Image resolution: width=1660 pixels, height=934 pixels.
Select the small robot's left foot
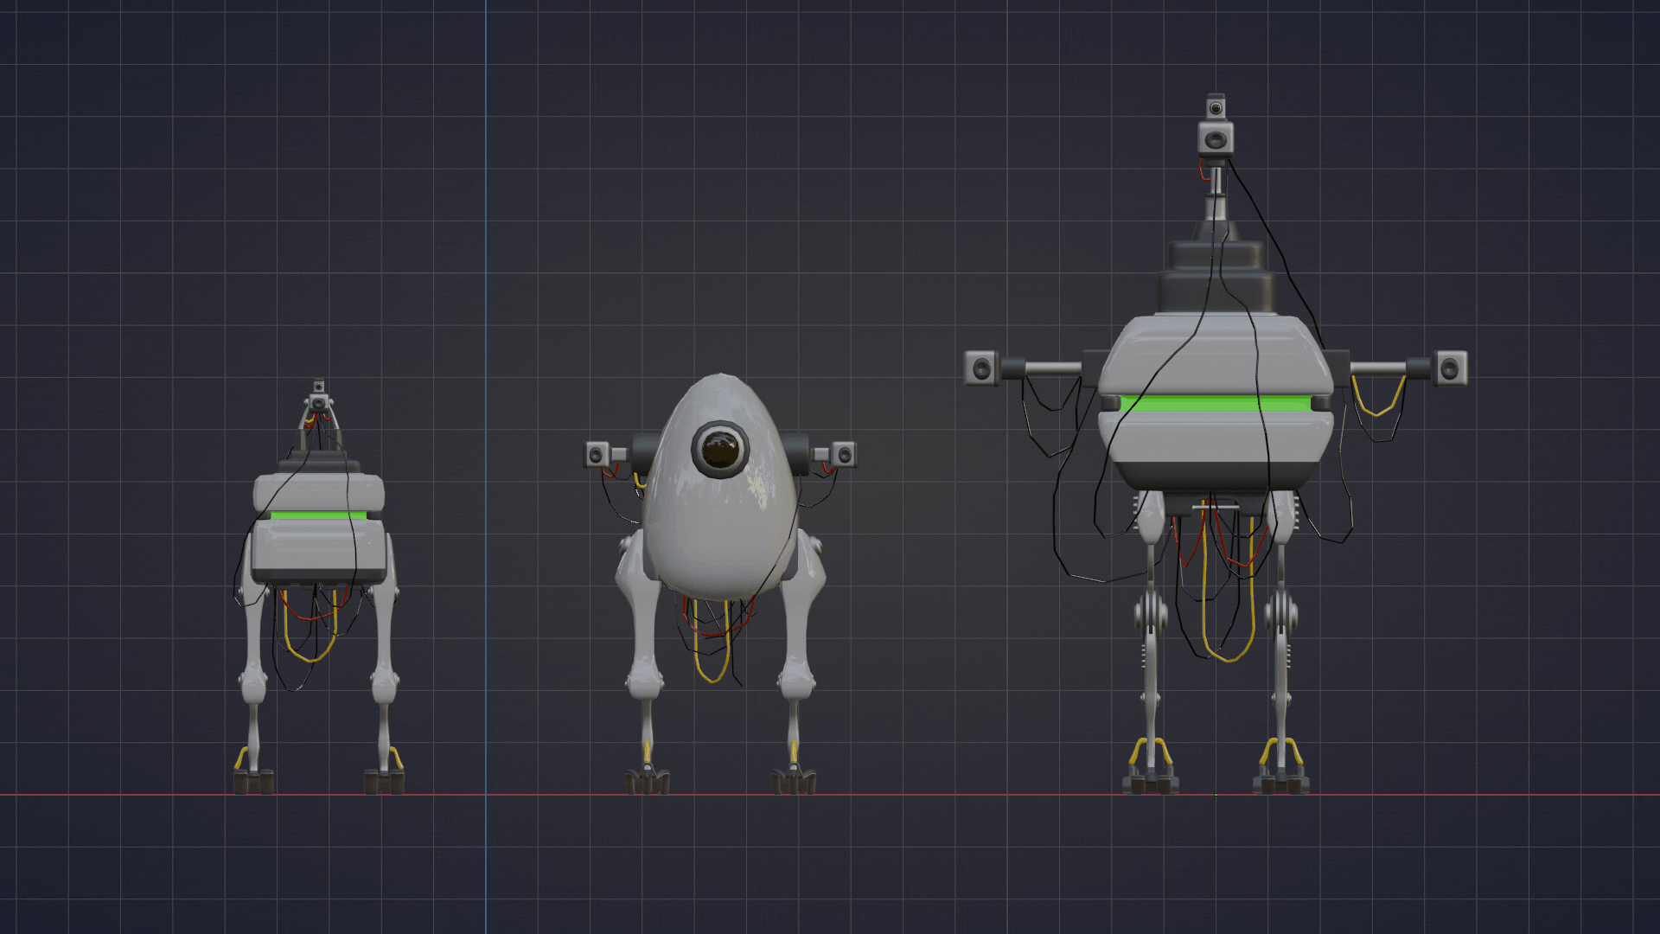[253, 781]
